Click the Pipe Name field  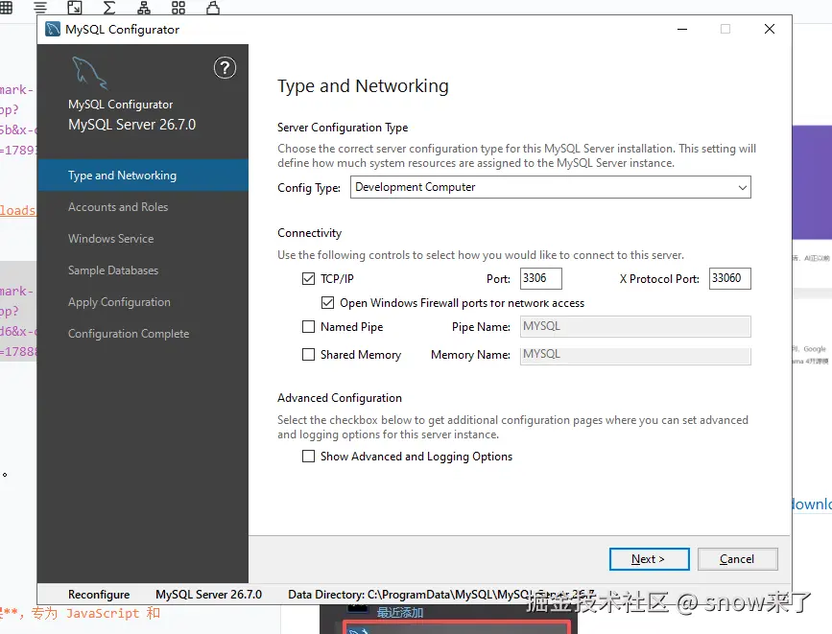[635, 326]
